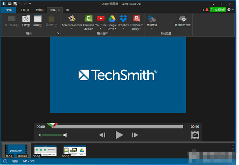The height and width of the screenshot is (165, 239).
Task: Expand the YouTube dropdown arrow
Action: (100, 29)
